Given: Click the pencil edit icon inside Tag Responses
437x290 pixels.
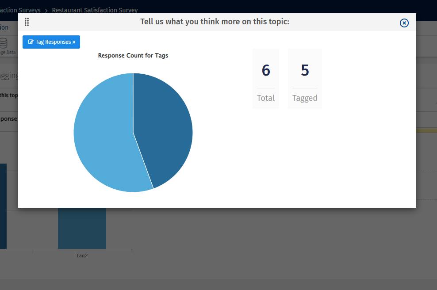Looking at the screenshot, I should click(x=31, y=42).
